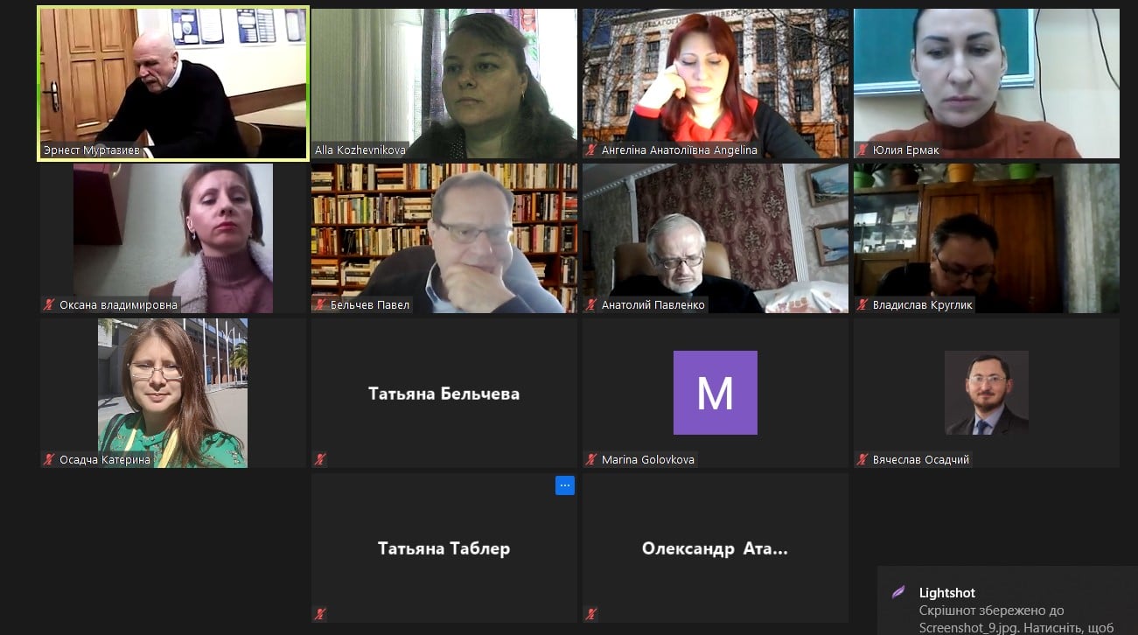Click muted mic icon beside Вячеслав Осадчий

(x=863, y=459)
